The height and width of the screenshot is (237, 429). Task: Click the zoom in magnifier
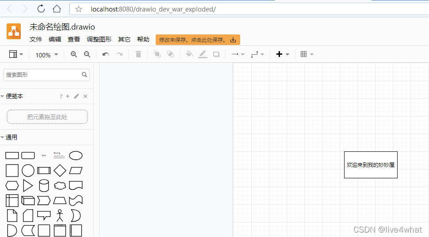pos(73,54)
